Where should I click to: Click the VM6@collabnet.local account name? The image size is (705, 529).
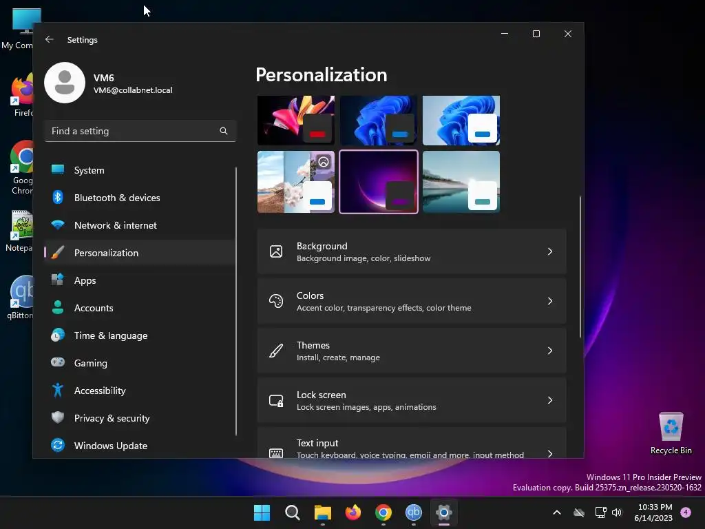[133, 90]
